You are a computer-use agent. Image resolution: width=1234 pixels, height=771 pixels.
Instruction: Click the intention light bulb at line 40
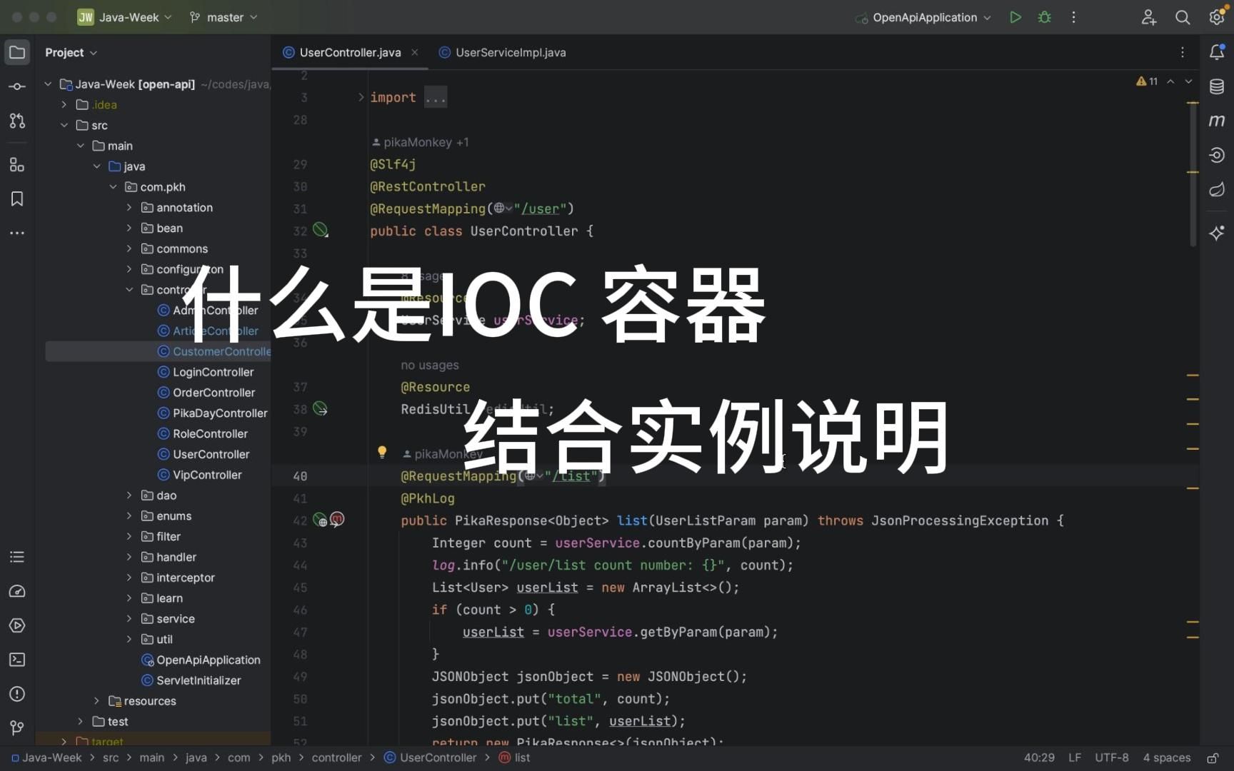tap(382, 452)
